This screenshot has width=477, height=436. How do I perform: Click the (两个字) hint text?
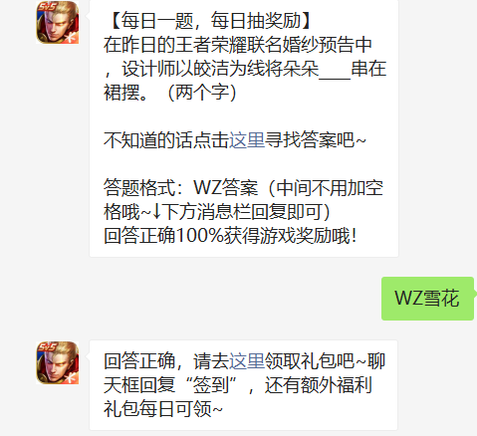click(202, 92)
